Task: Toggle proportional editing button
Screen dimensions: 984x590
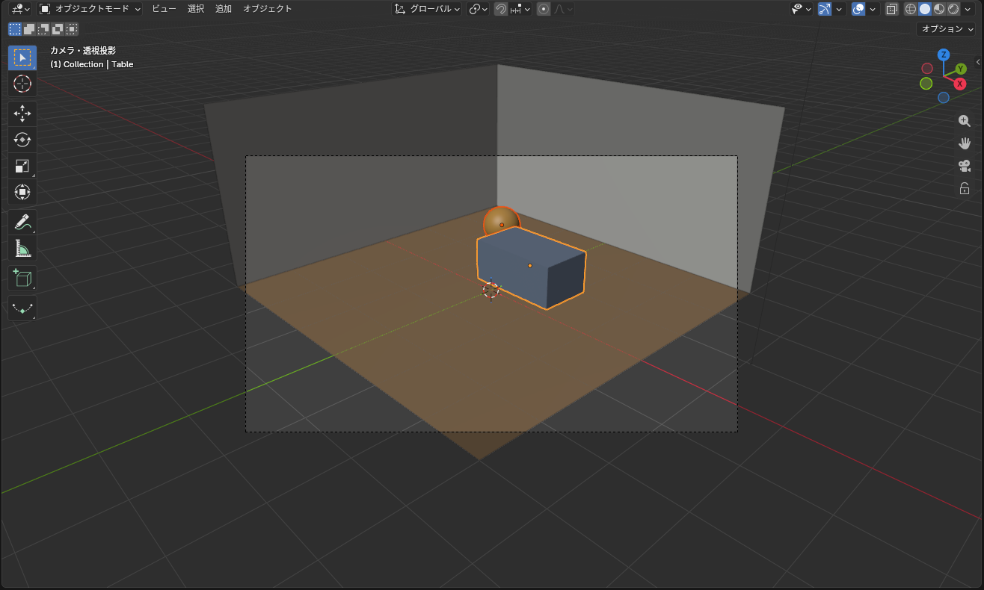Action: click(544, 9)
